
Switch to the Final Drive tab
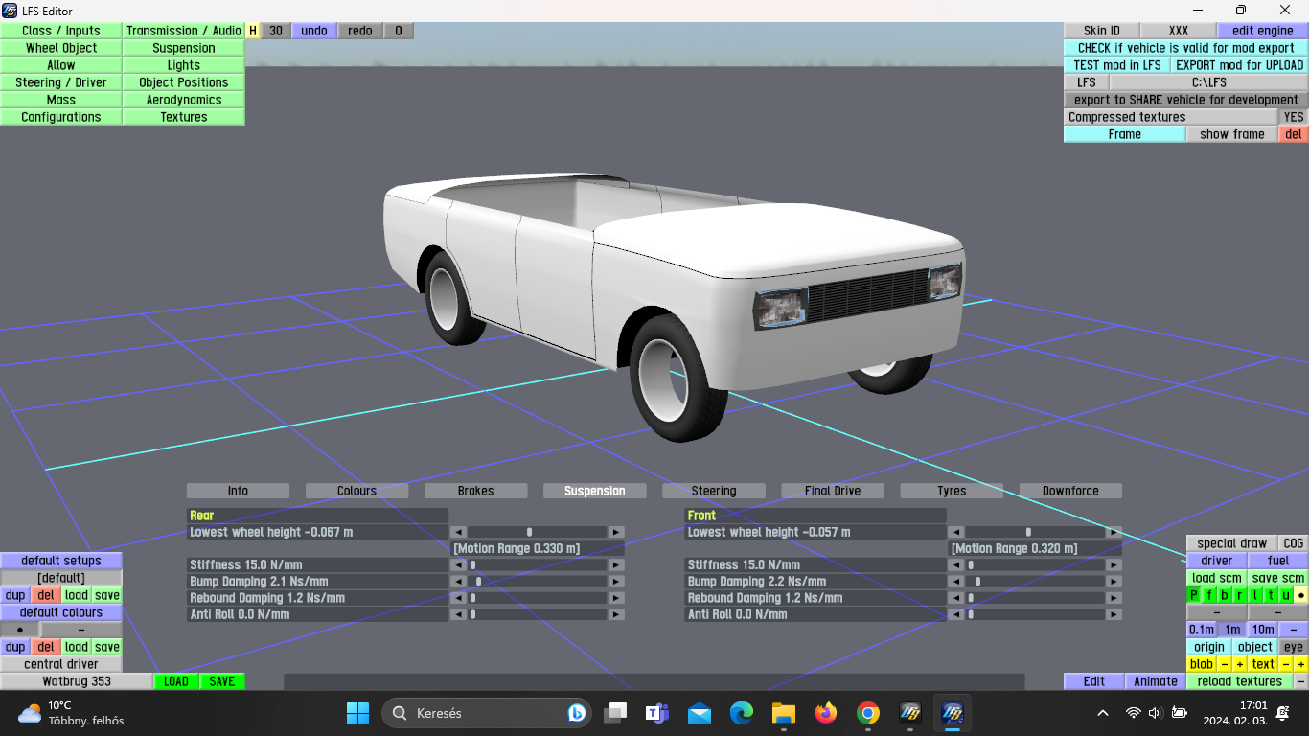coord(833,491)
